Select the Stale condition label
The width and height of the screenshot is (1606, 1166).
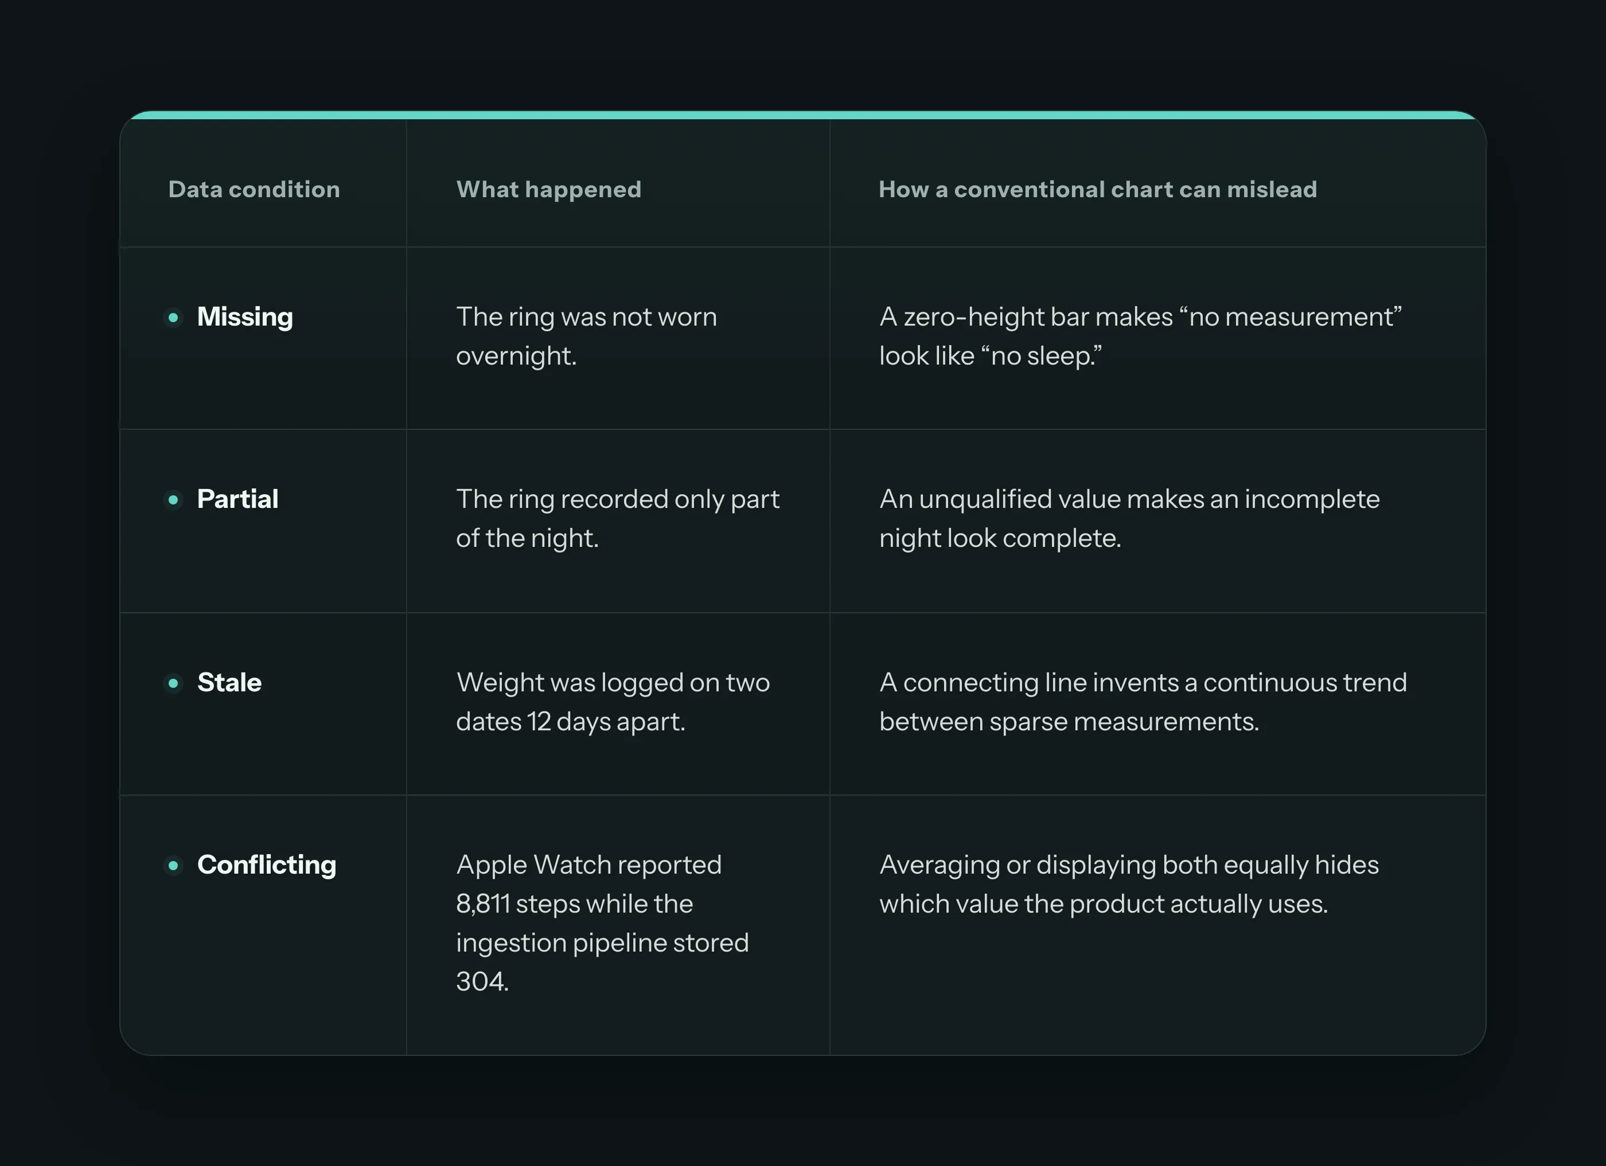229,683
